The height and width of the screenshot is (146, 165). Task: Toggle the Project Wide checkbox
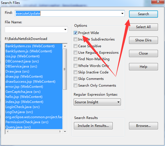(x=75, y=33)
